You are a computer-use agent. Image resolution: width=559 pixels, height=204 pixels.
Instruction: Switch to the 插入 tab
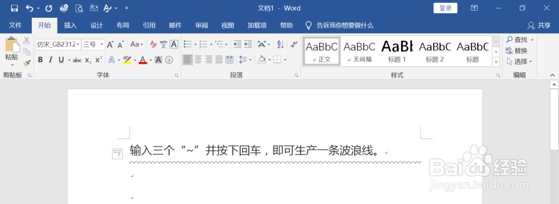coord(70,25)
